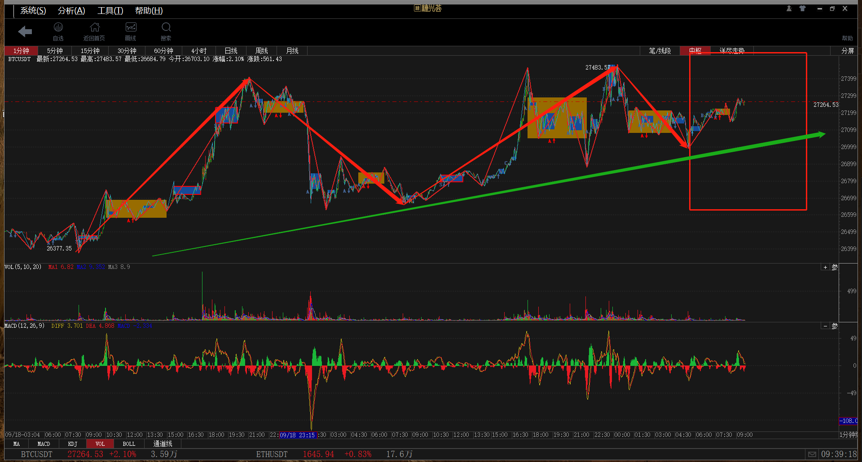The width and height of the screenshot is (862, 462).
Task: Minimize the application window
Action: (x=820, y=9)
